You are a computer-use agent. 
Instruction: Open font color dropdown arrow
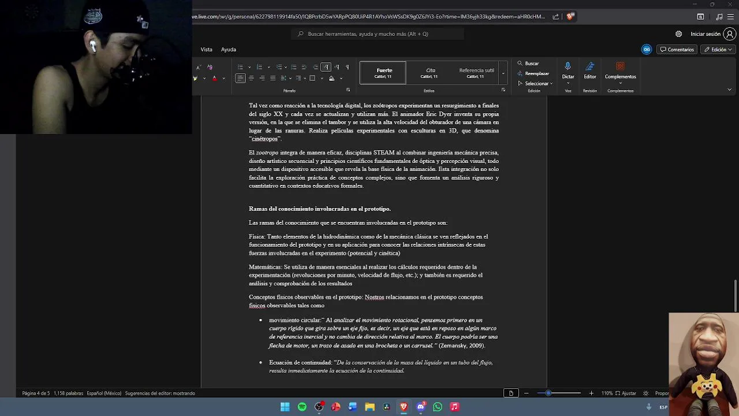pyautogui.click(x=223, y=78)
